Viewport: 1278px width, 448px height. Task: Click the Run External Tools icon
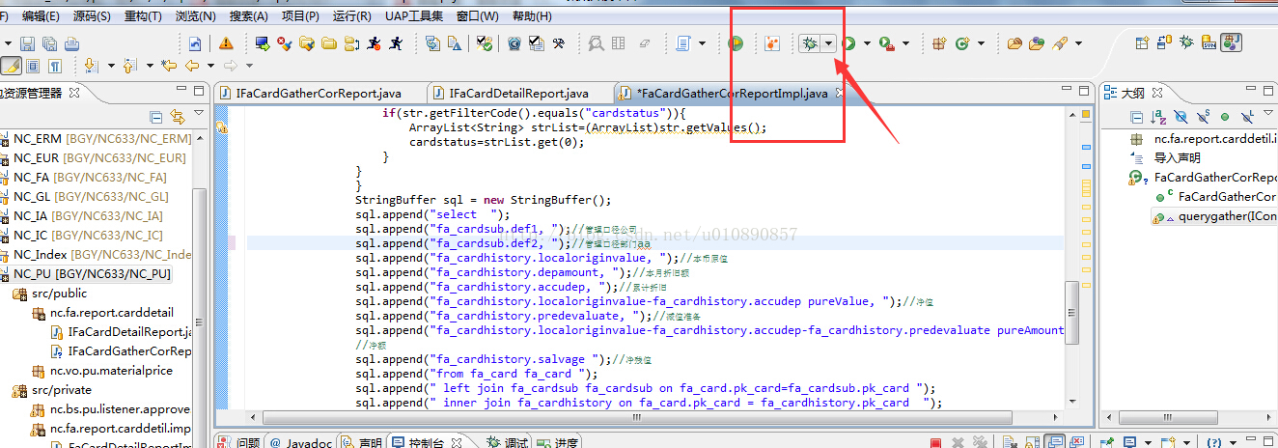[x=887, y=44]
